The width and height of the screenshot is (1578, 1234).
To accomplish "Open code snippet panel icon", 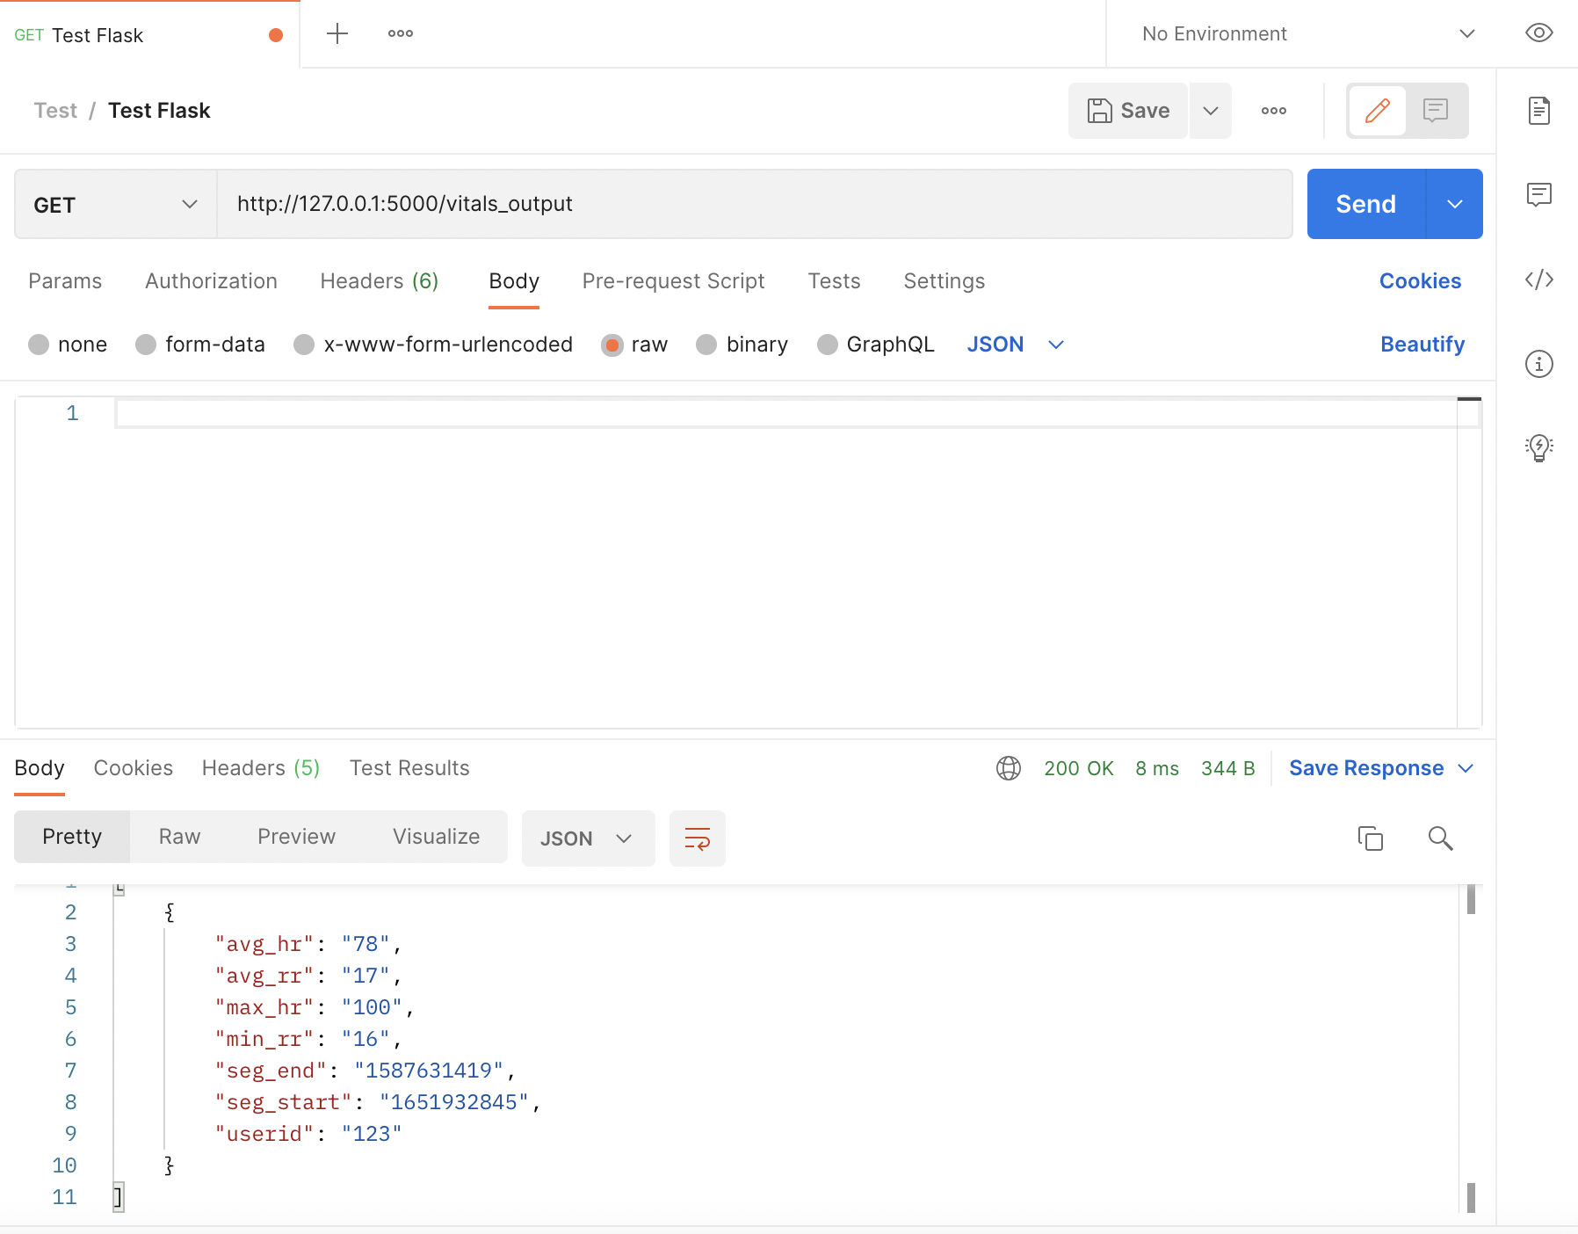I will coord(1539,279).
